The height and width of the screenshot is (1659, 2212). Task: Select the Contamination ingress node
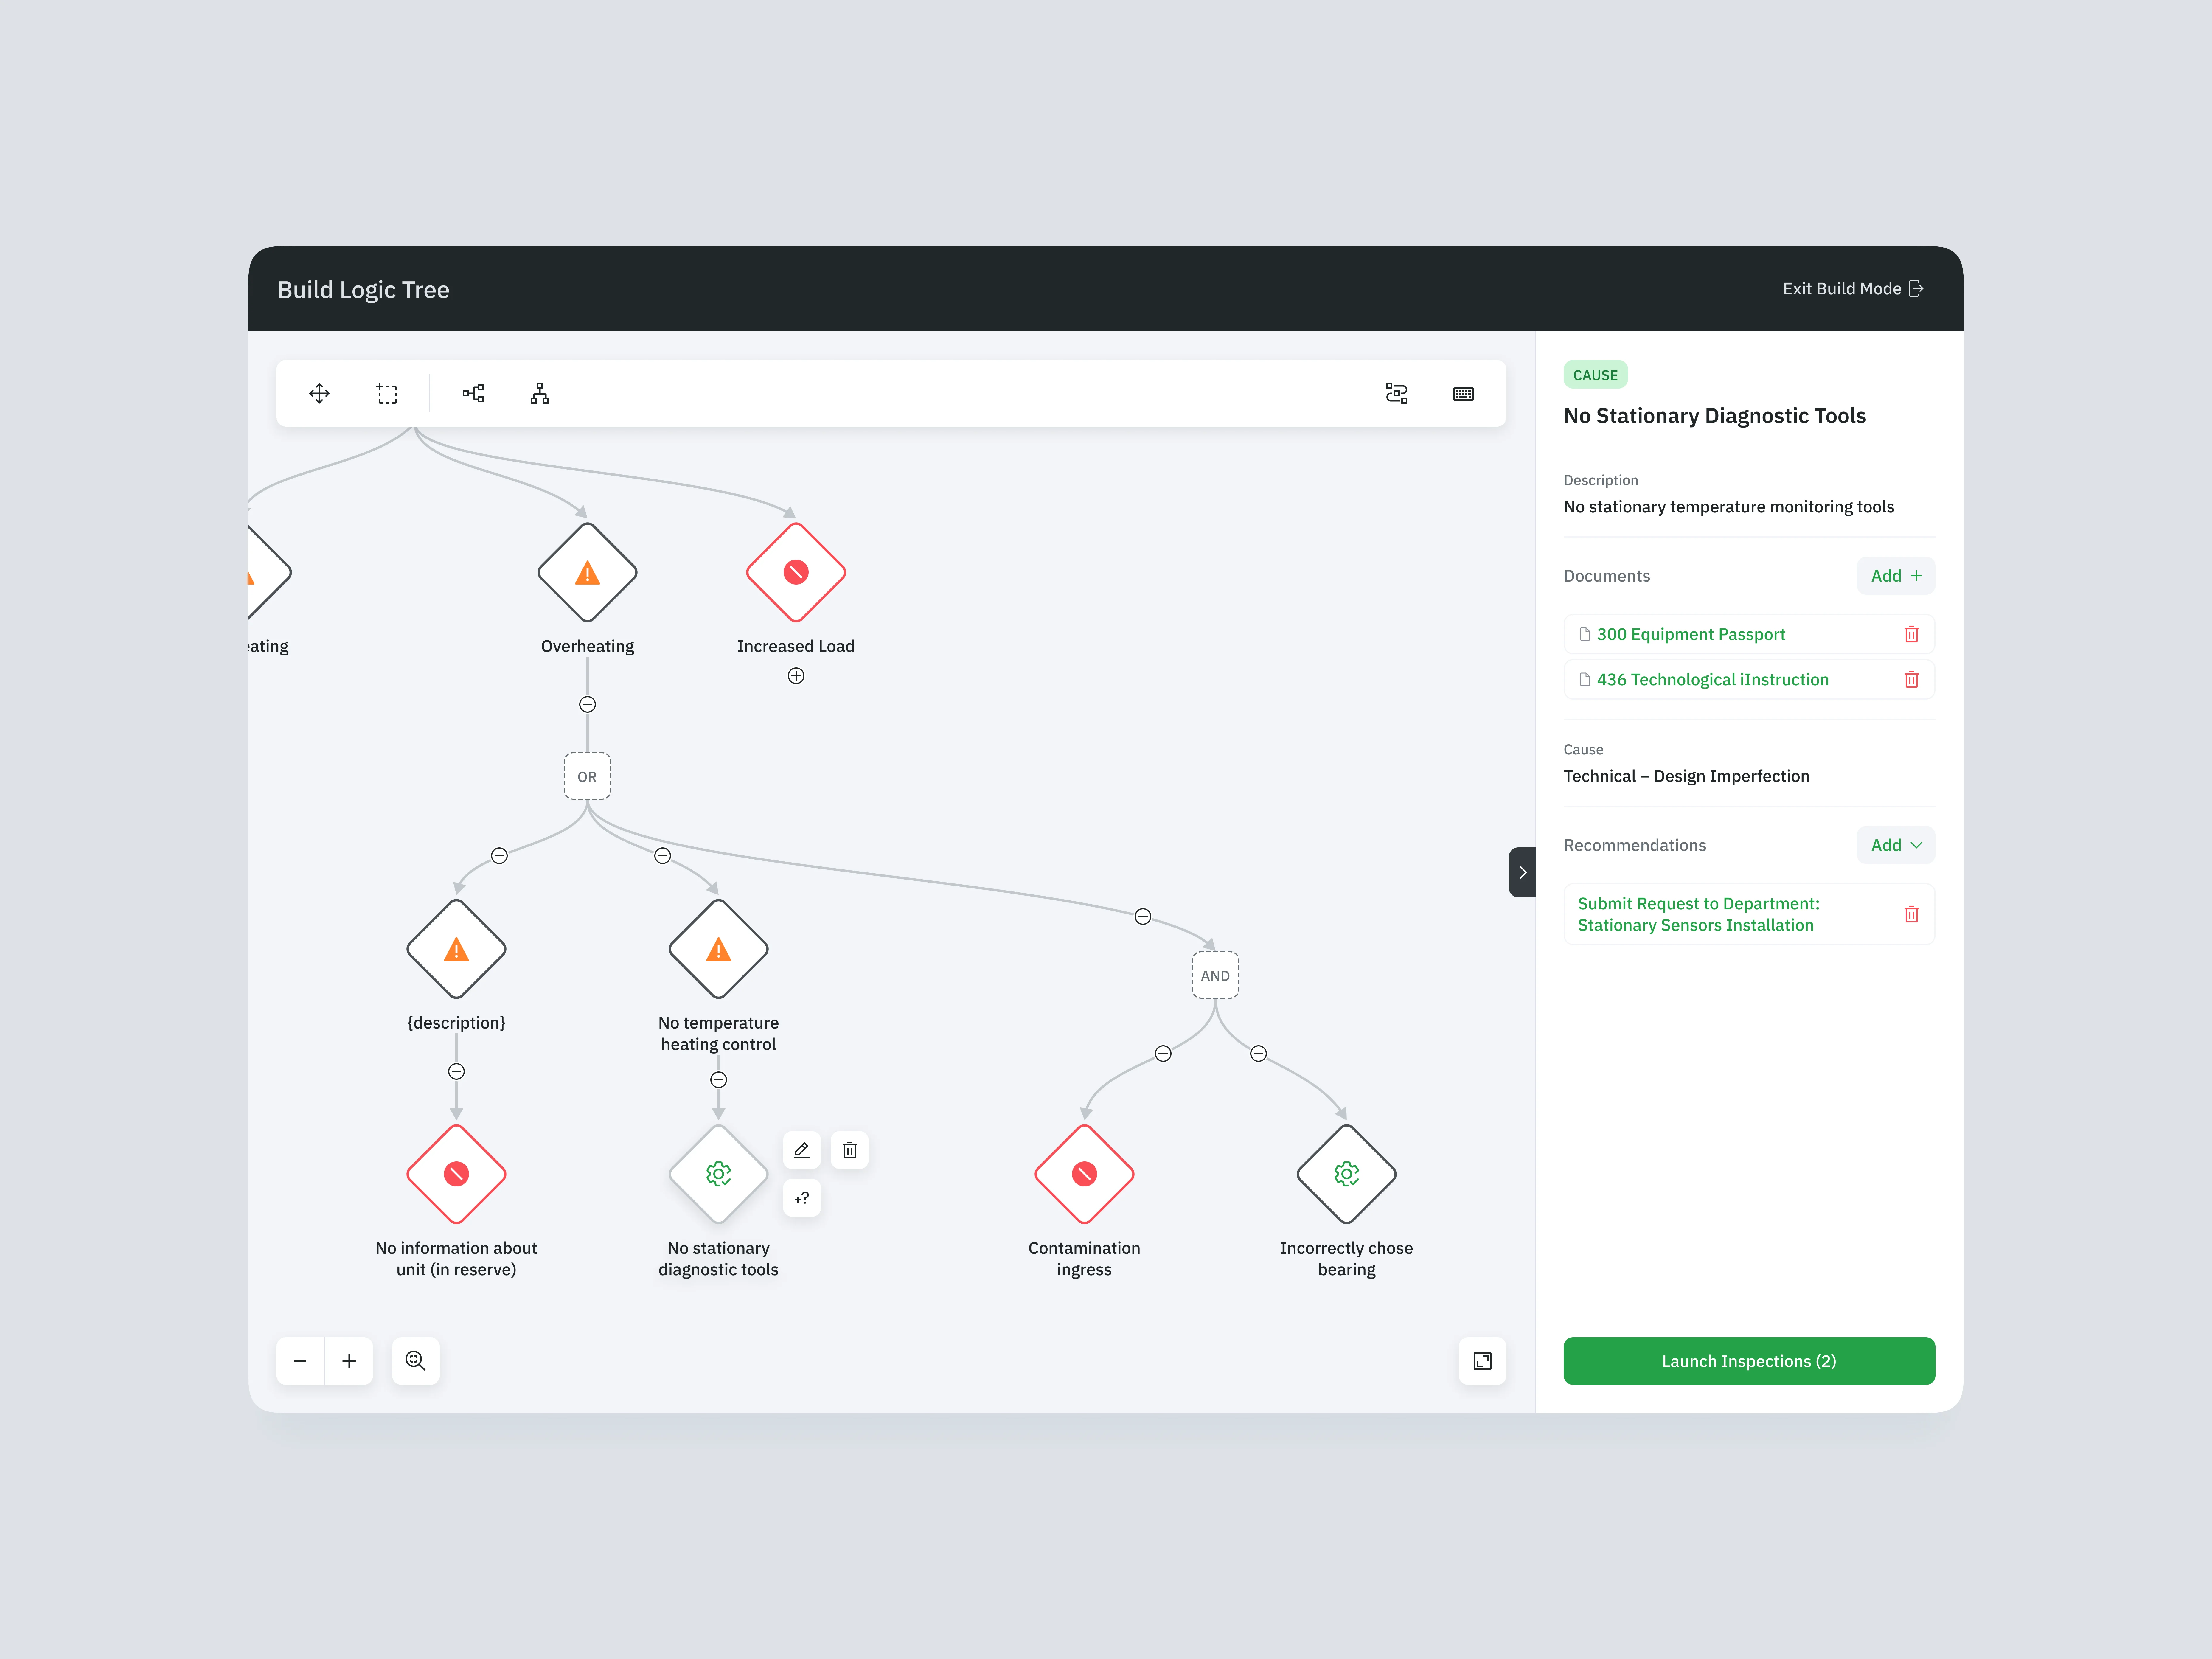(x=1084, y=1174)
